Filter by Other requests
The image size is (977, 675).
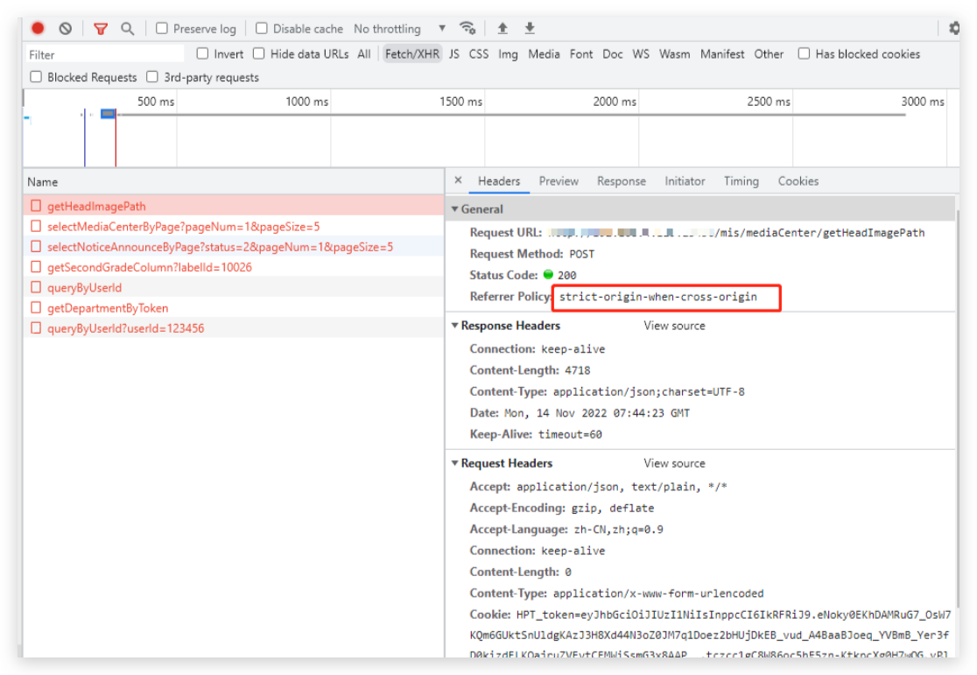[x=769, y=54]
